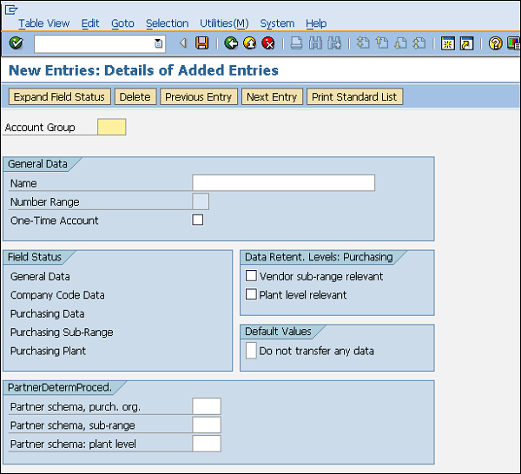Toggle Do not transfer any data checkbox
This screenshot has height=474, width=521.
[x=251, y=351]
